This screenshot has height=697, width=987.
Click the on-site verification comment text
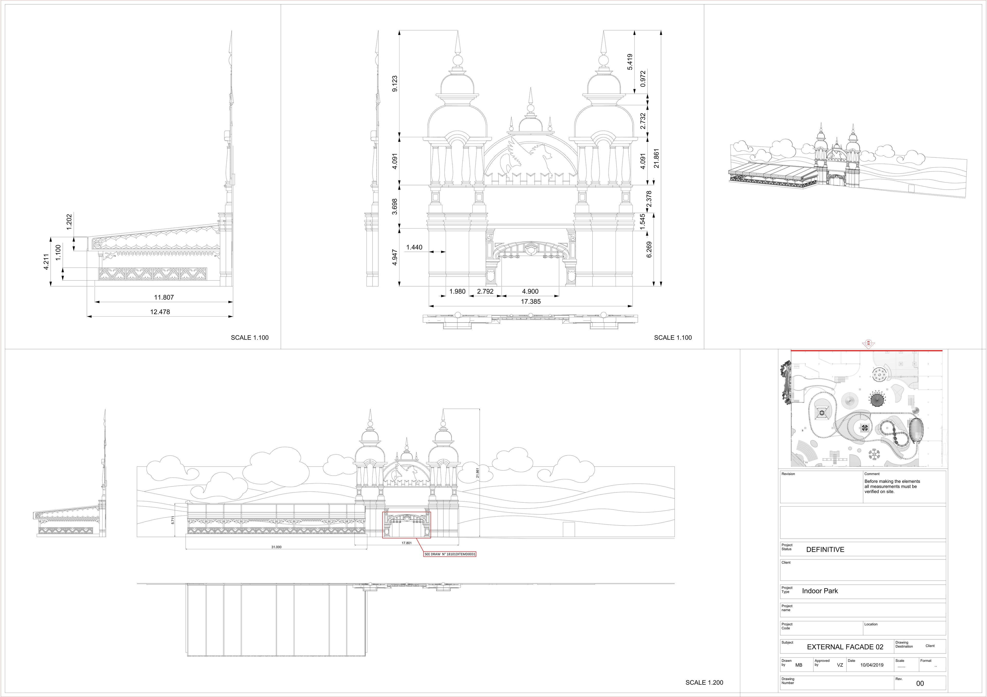[x=892, y=487]
